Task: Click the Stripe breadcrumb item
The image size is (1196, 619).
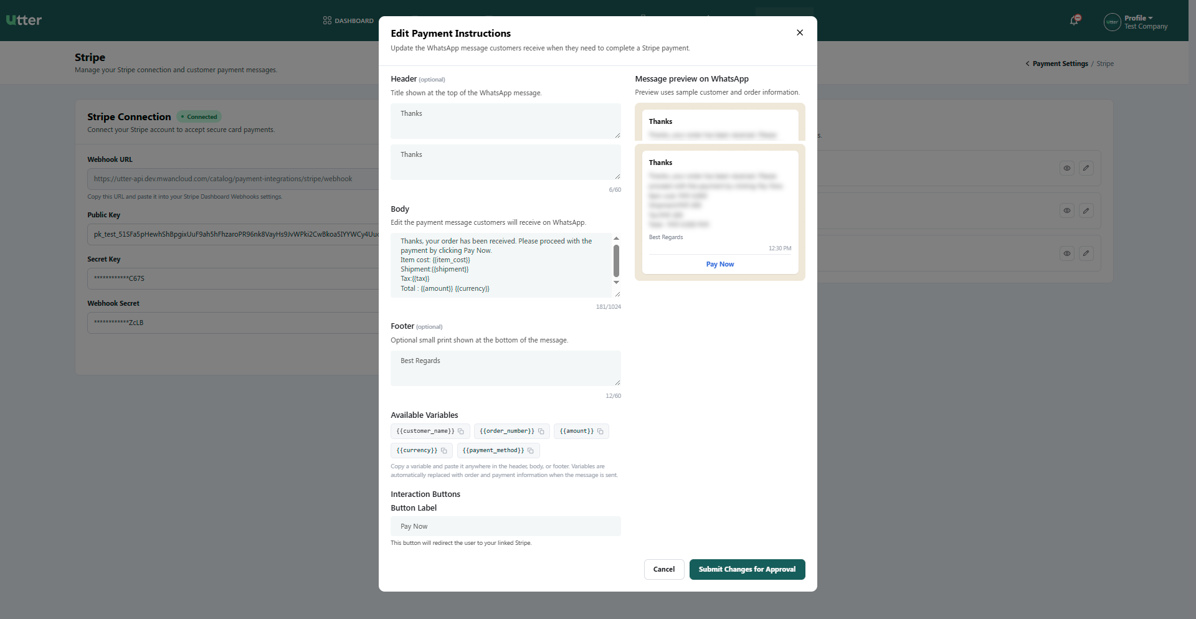Action: coord(1105,64)
